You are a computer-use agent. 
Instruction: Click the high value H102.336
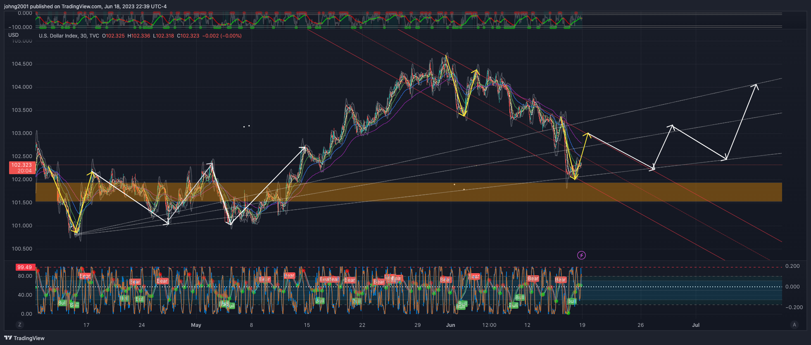[139, 36]
